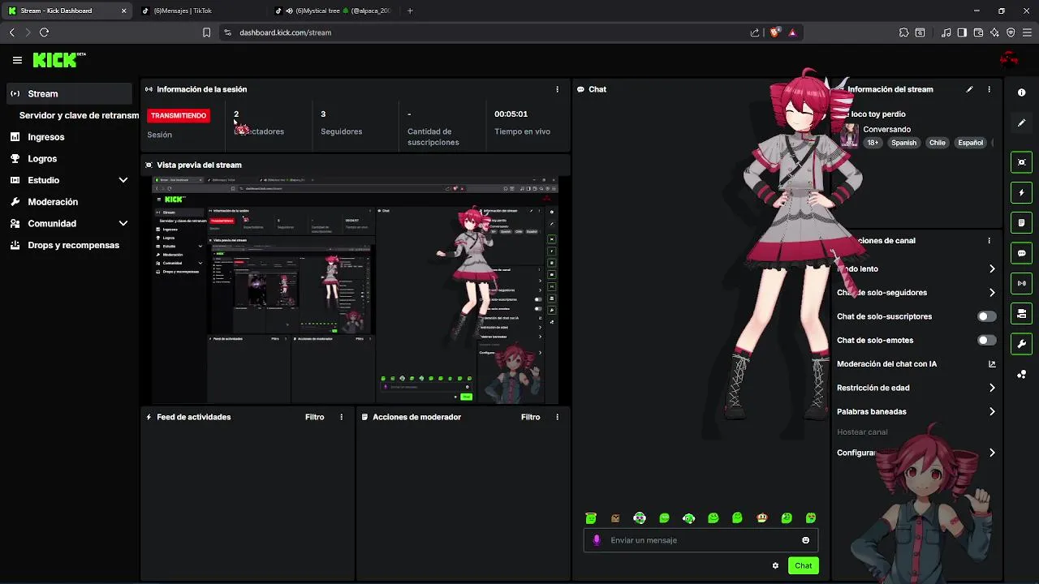
Task: Toggle Chat de solo-emotes switch
Action: [986, 341]
